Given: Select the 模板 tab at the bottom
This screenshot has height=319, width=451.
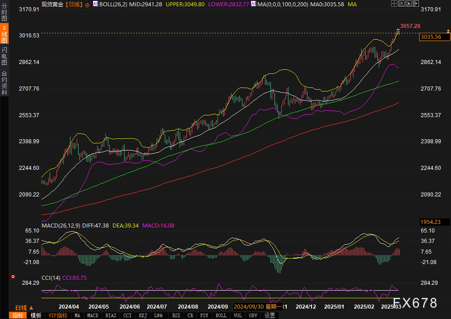Looking at the screenshot, I should click(36, 315).
